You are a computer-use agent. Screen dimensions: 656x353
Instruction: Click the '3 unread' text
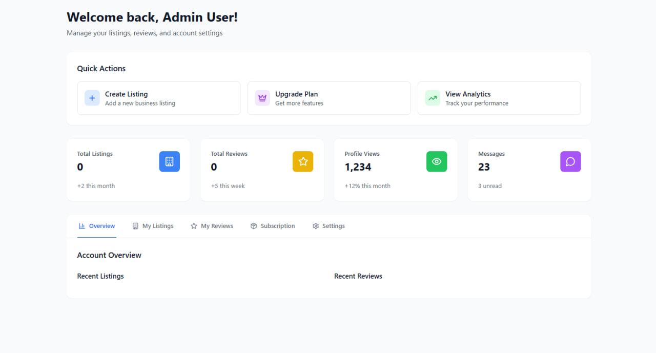tap(490, 186)
